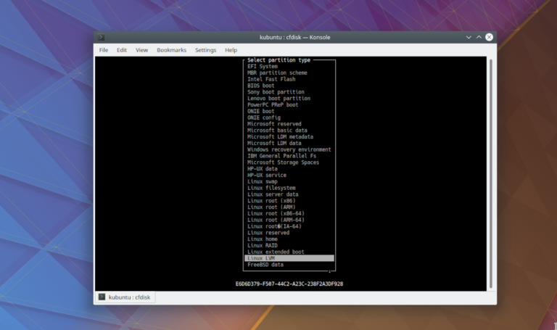The image size is (557, 330).
Task: Open the File menu
Action: [104, 50]
